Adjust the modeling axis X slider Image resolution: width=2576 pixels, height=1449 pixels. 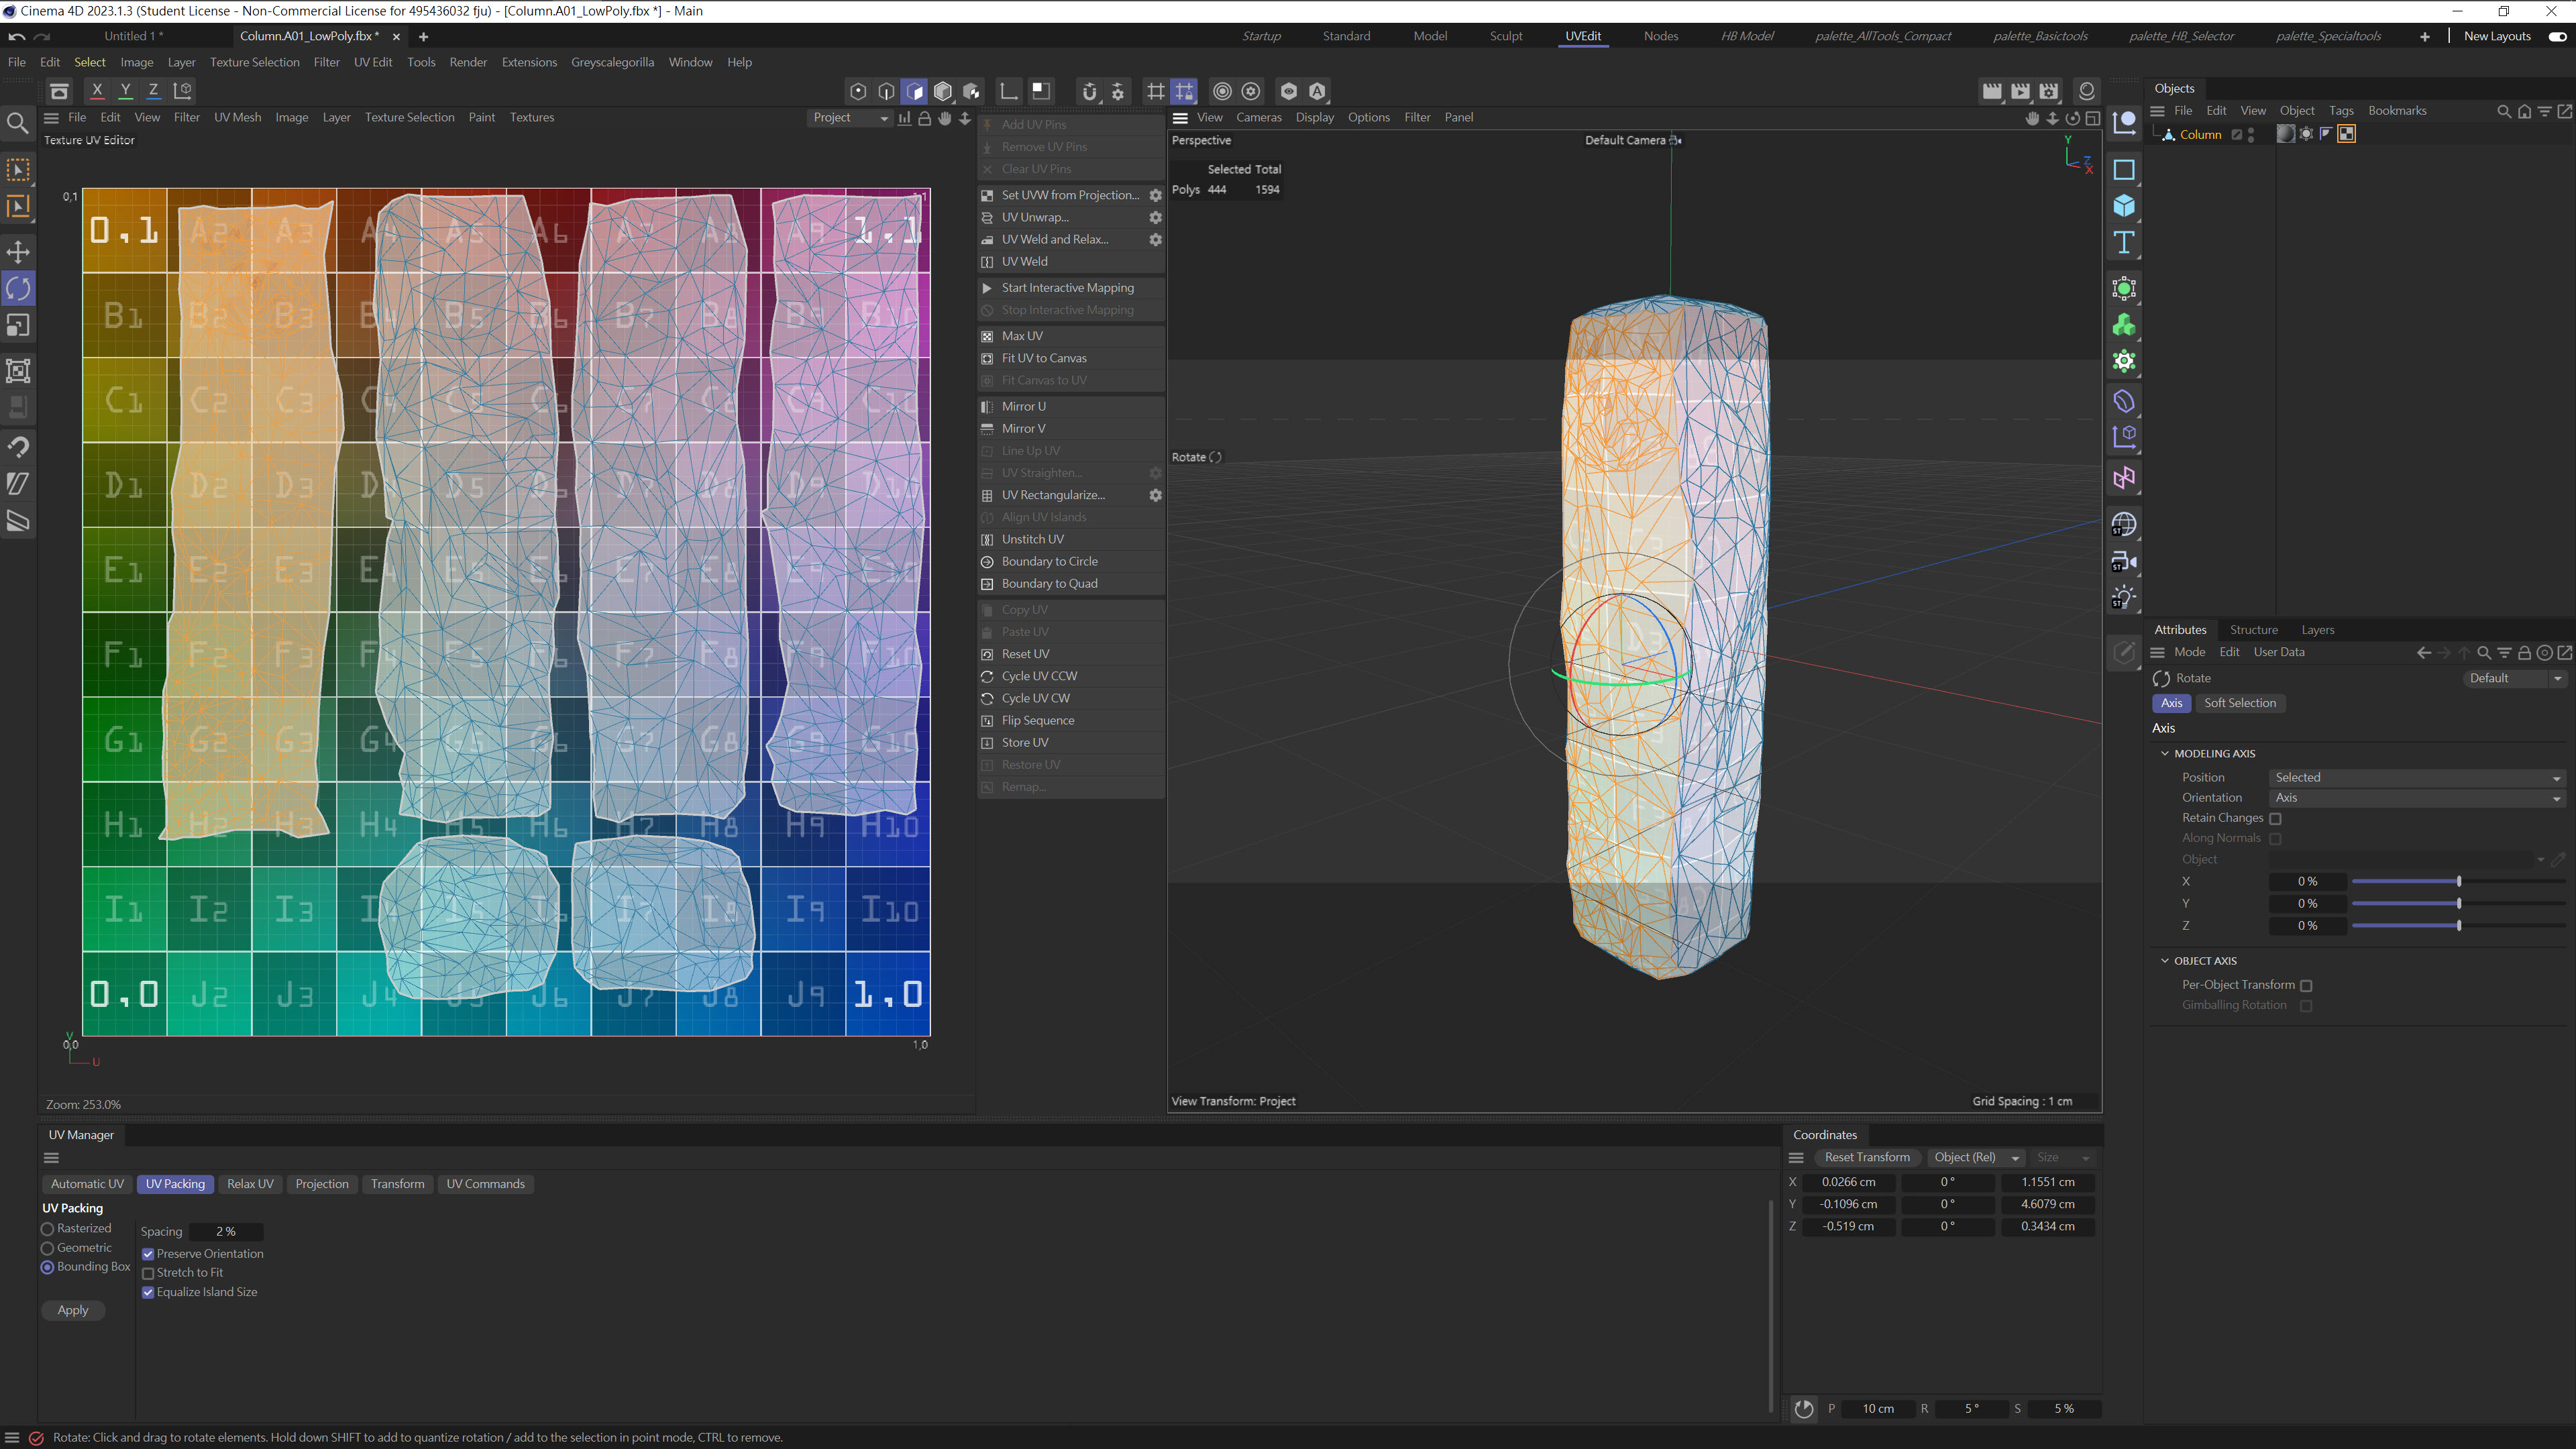tap(2458, 881)
